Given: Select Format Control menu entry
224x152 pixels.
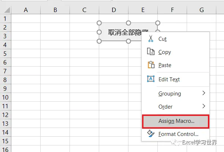Looking at the screenshot, I should coord(178,134).
